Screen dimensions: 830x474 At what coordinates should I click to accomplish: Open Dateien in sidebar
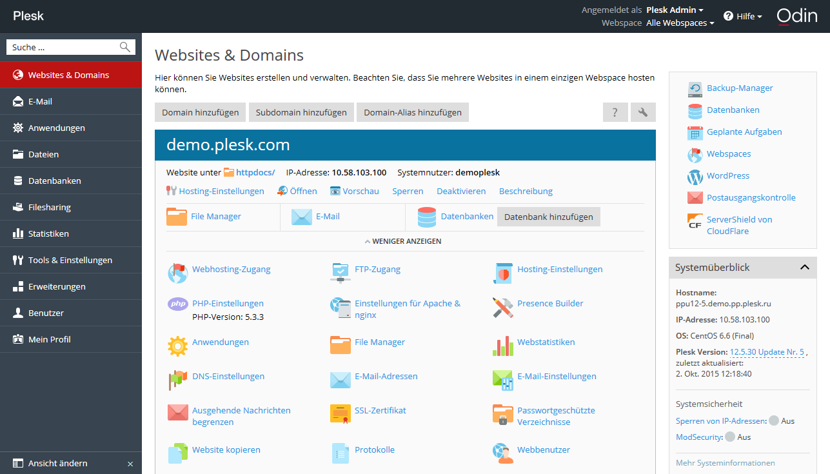[x=71, y=154]
